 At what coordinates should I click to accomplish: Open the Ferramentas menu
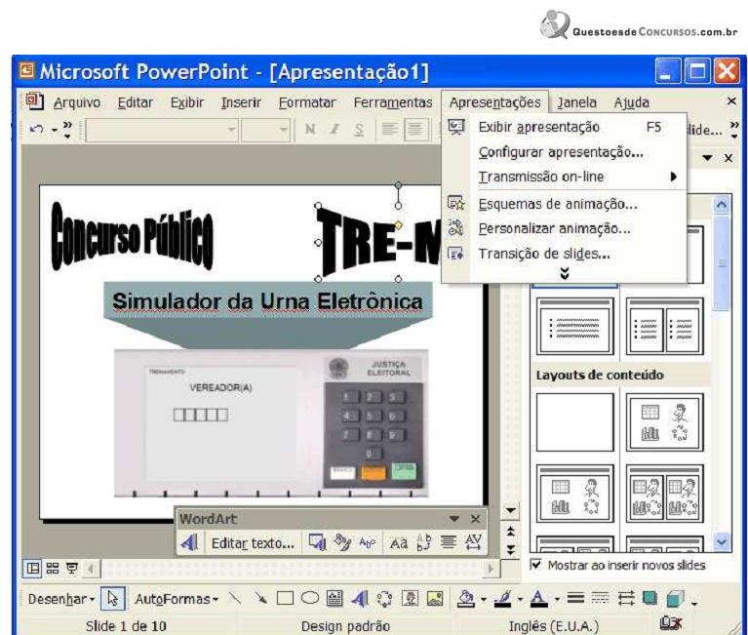(393, 102)
